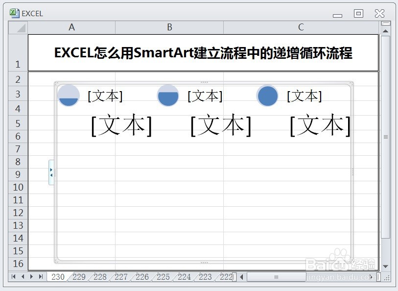
Task: Select column B header
Action: click(x=169, y=27)
